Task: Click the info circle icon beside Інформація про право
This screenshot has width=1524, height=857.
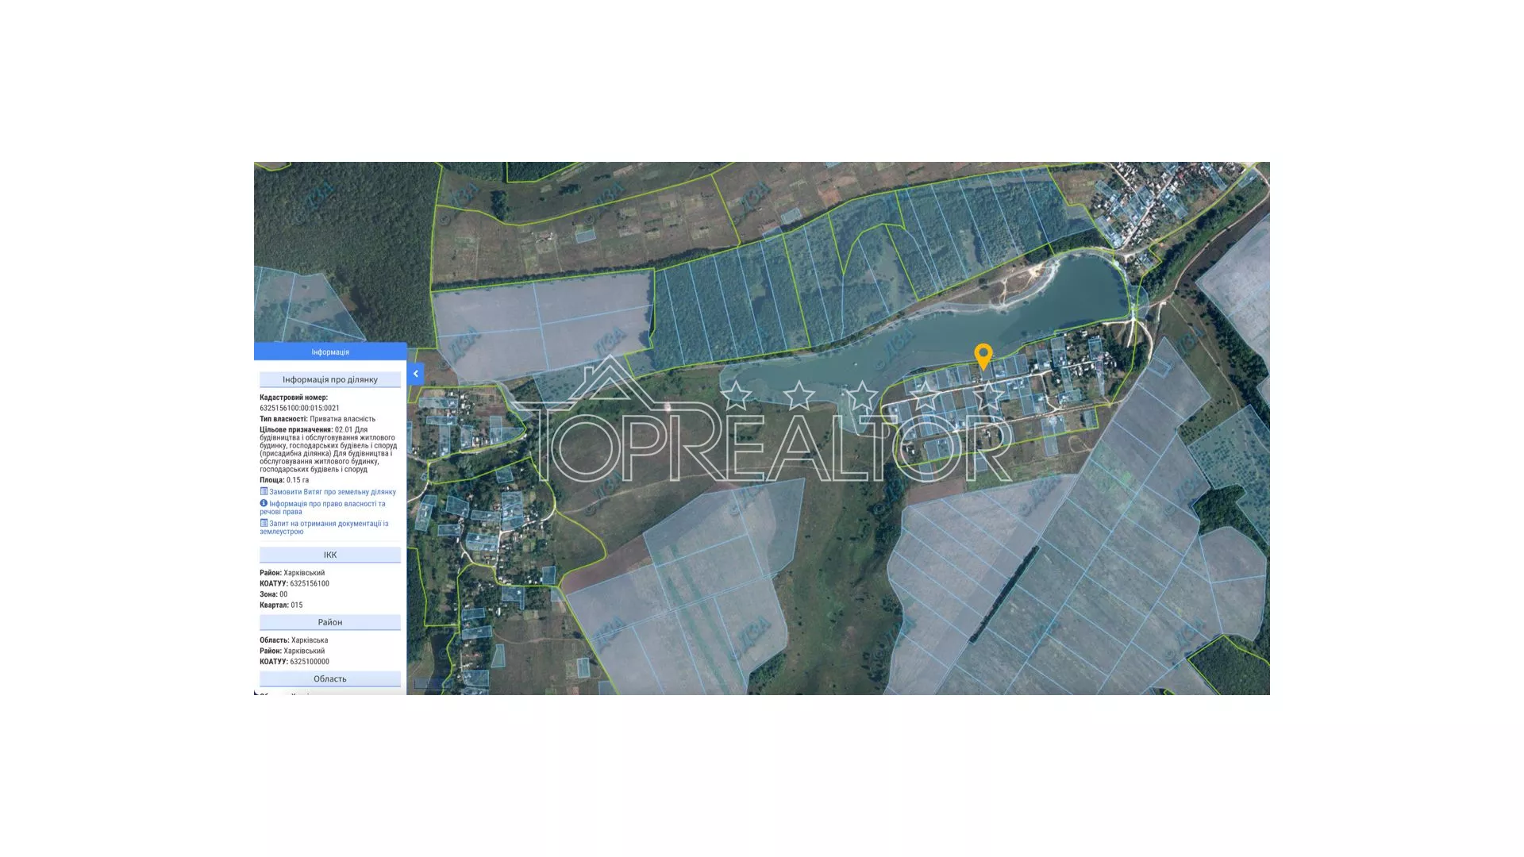Action: (x=264, y=503)
